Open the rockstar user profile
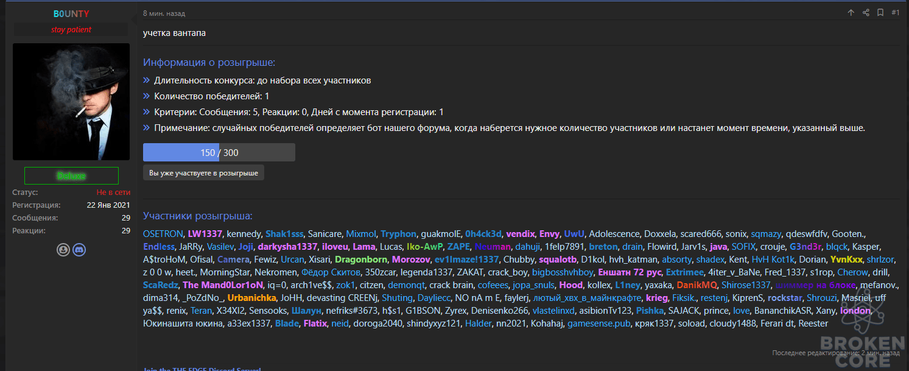Screen dimensions: 909x371 coord(785,298)
